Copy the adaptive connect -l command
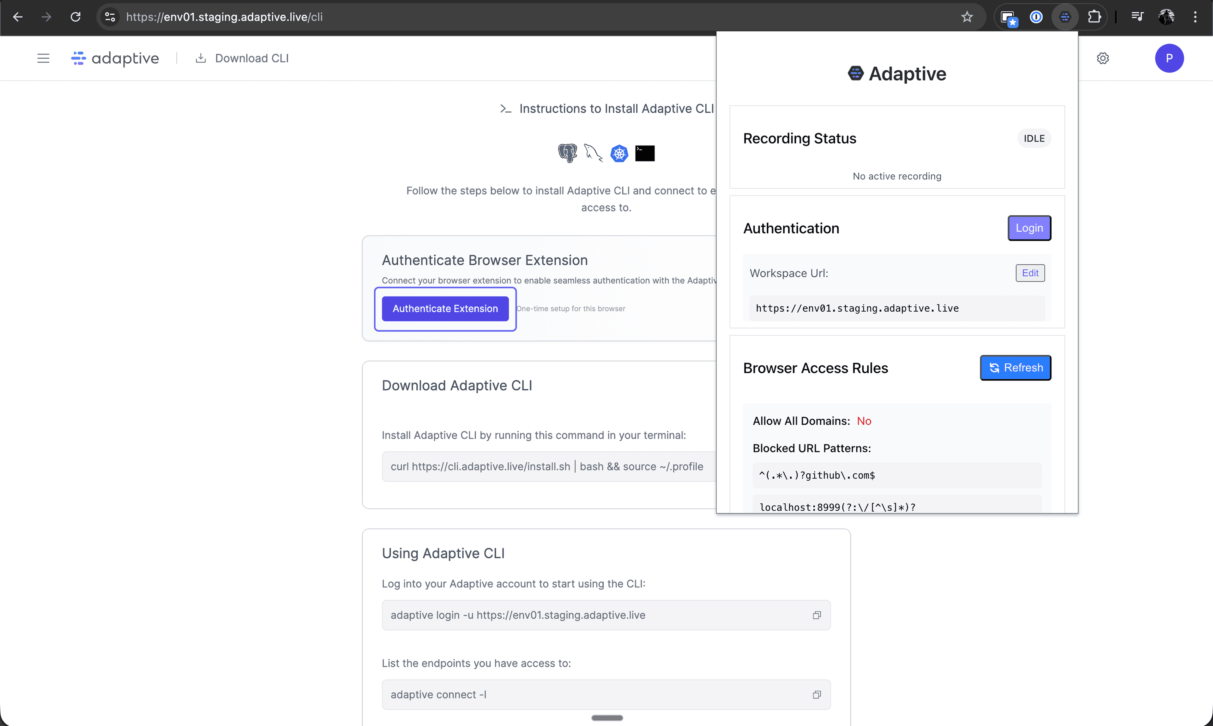Image resolution: width=1213 pixels, height=726 pixels. coord(817,695)
